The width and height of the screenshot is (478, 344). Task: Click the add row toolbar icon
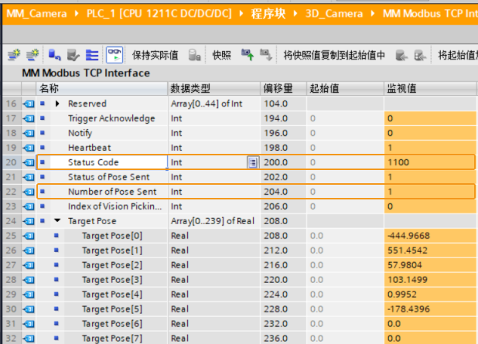[32, 55]
